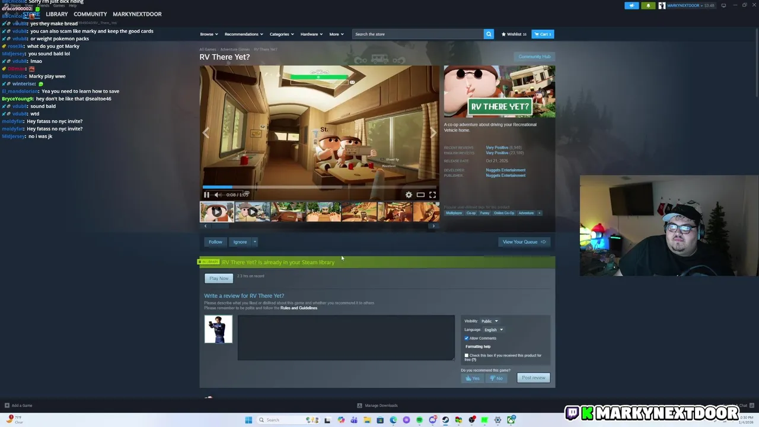
Task: Open the Steam notifications bell
Action: [648, 5]
